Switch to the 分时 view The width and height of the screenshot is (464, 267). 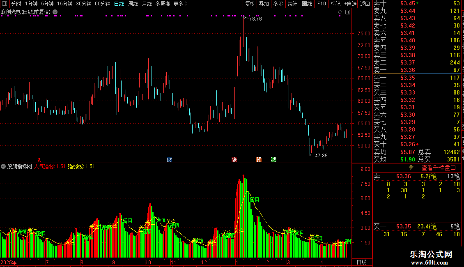point(16,4)
